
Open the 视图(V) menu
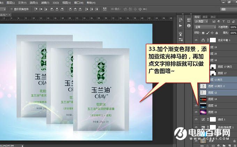(x=67, y=3)
